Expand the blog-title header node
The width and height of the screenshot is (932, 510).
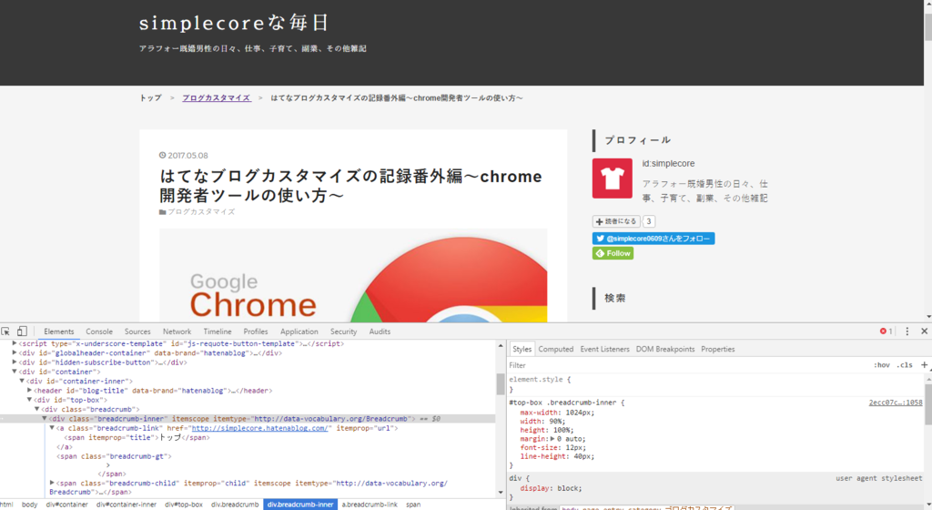click(x=29, y=391)
